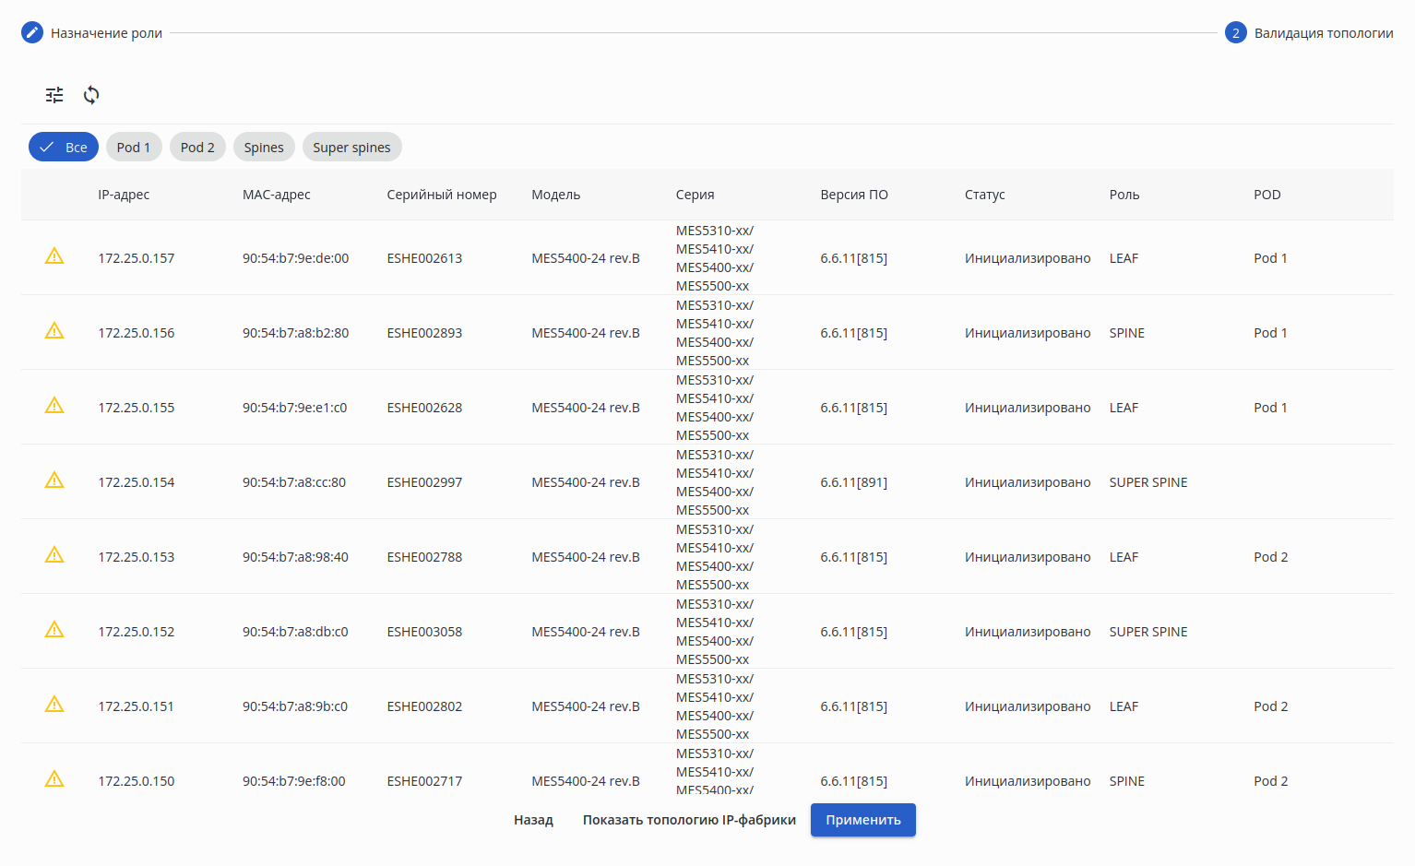Image resolution: width=1415 pixels, height=866 pixels.
Task: Select the 'Все' filter chip
Action: (64, 148)
